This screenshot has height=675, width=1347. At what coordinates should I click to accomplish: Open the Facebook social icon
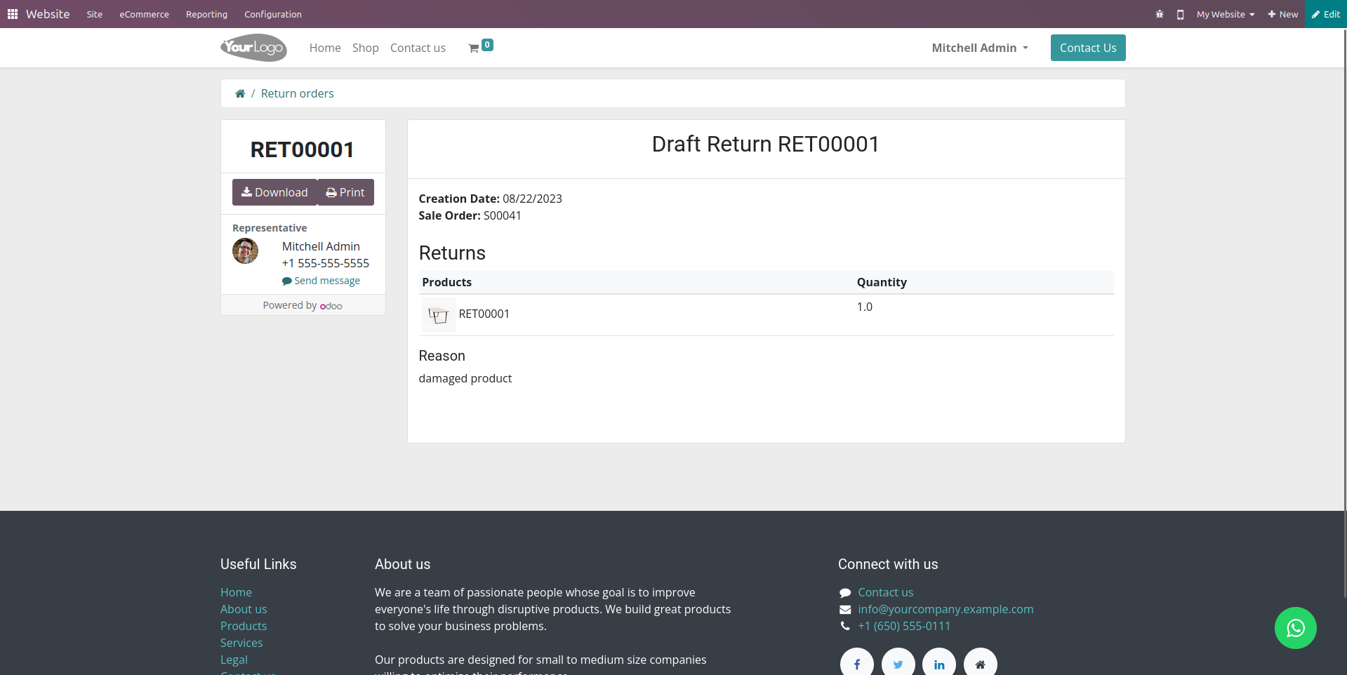pos(857,664)
